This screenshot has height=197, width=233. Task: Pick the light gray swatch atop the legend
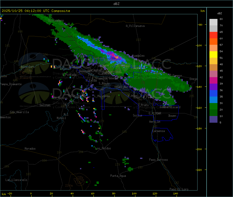(x=213, y=22)
